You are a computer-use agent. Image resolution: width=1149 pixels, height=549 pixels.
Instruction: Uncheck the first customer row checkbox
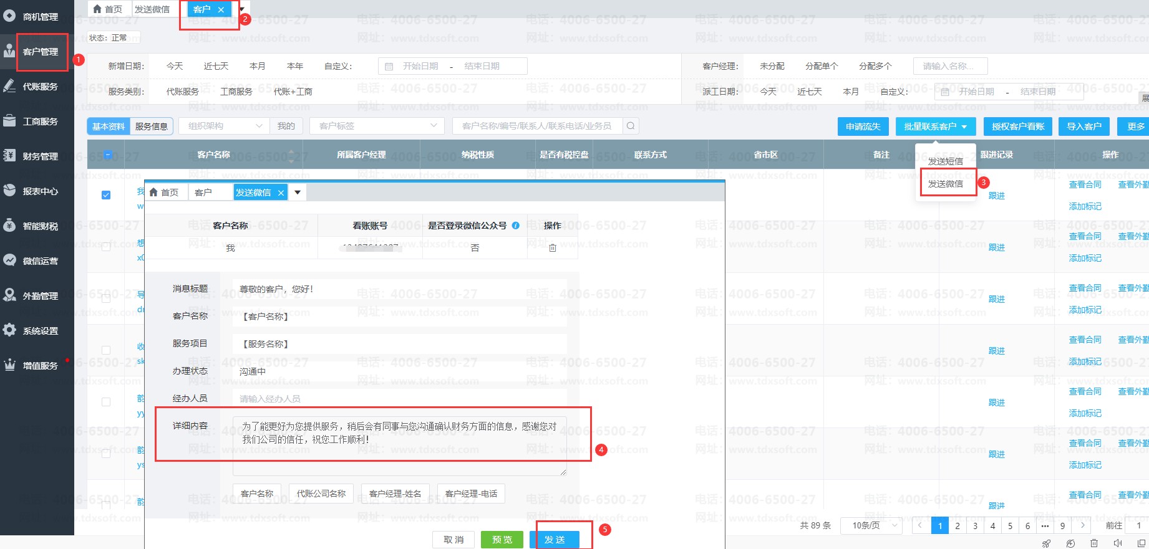tap(106, 195)
